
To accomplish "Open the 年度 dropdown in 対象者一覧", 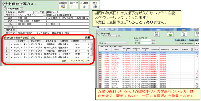I will click(110, 36).
